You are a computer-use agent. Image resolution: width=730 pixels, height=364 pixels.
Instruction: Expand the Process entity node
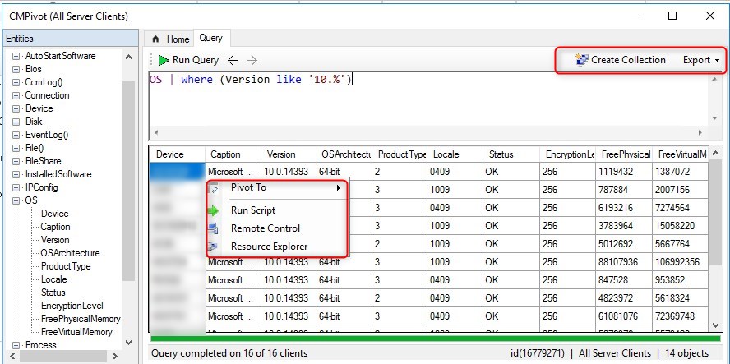click(16, 345)
